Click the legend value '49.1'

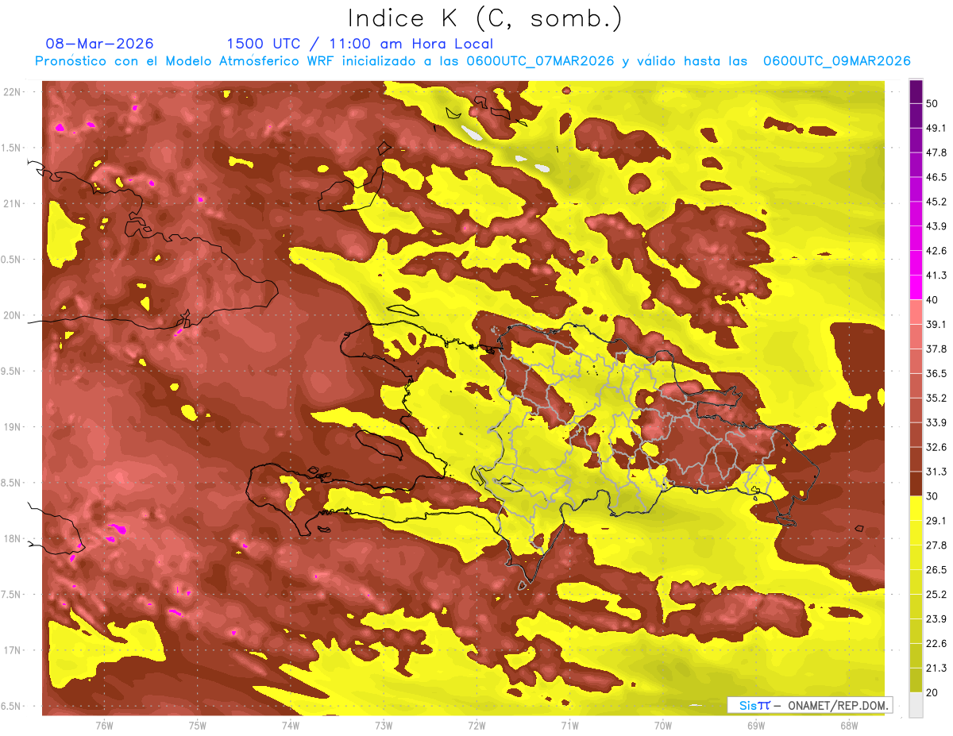tap(936, 128)
